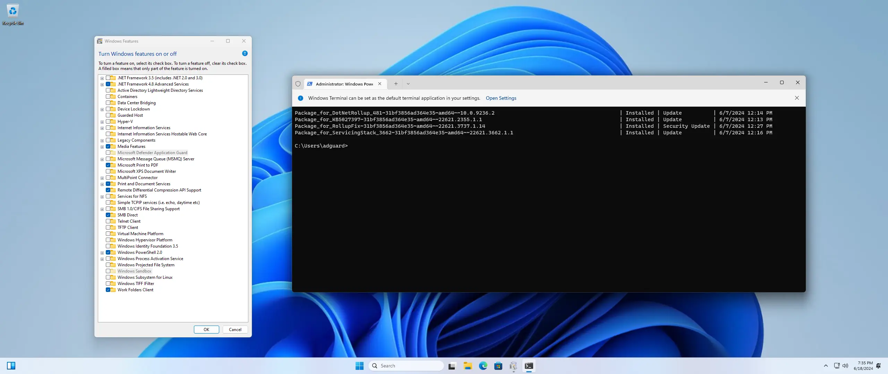Dismiss the default terminal info banner

797,98
